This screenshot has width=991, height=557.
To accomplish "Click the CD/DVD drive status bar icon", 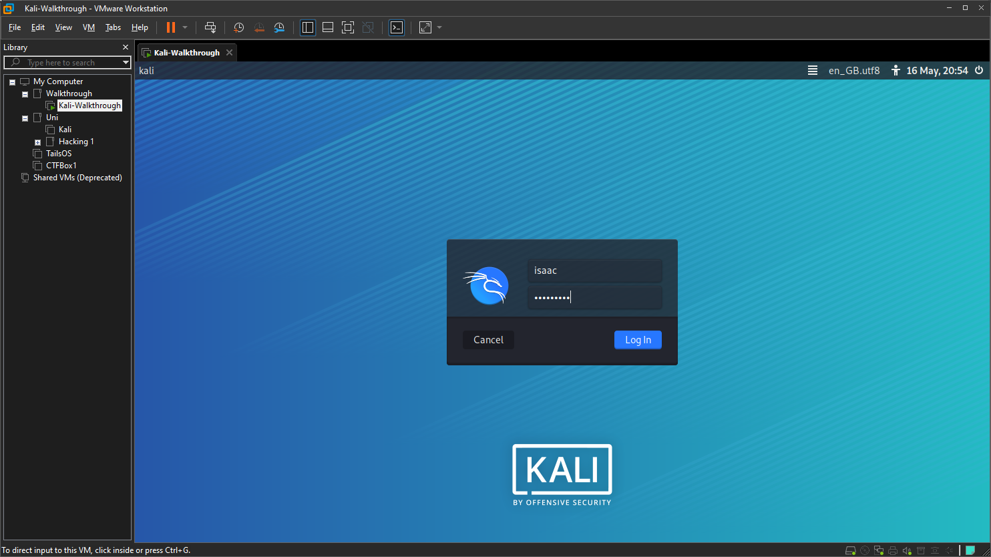I will 865,550.
